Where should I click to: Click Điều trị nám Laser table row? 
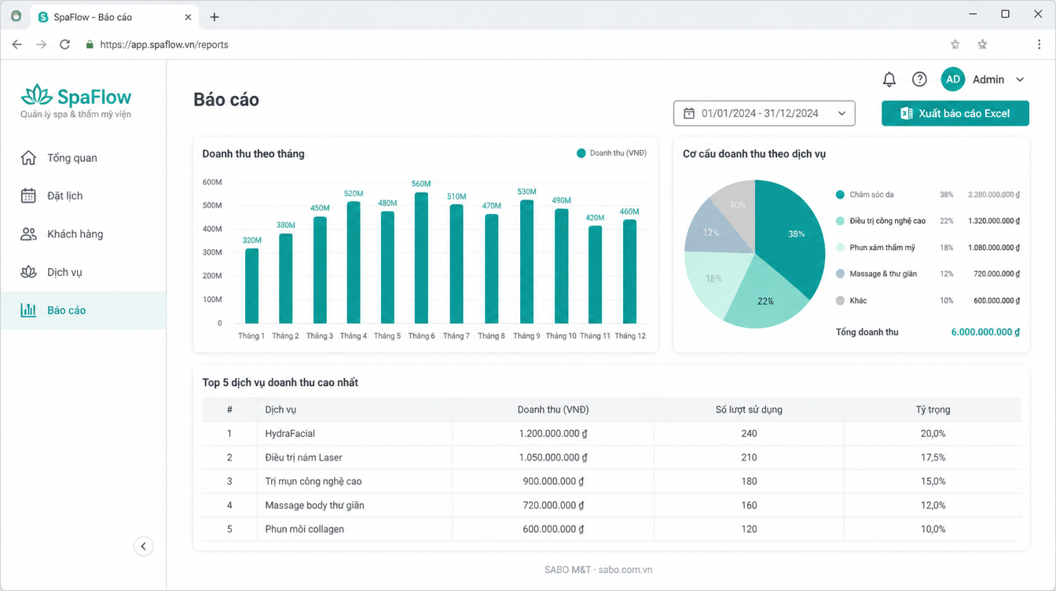click(x=611, y=457)
